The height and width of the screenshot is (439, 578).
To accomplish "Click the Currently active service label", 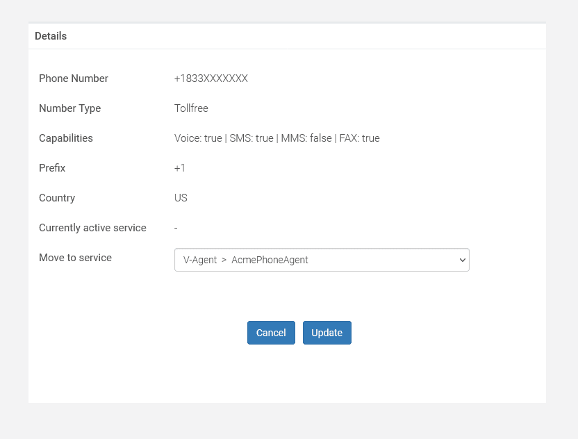I will (x=92, y=227).
